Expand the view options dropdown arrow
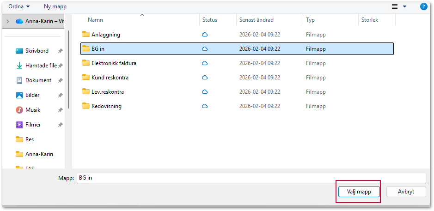The image size is (434, 211). click(x=405, y=6)
